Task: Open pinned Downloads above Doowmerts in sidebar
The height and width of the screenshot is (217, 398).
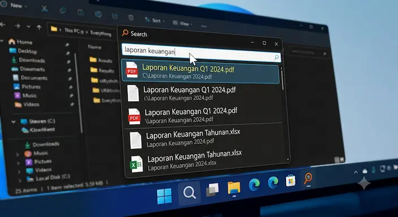Action: coord(28,60)
